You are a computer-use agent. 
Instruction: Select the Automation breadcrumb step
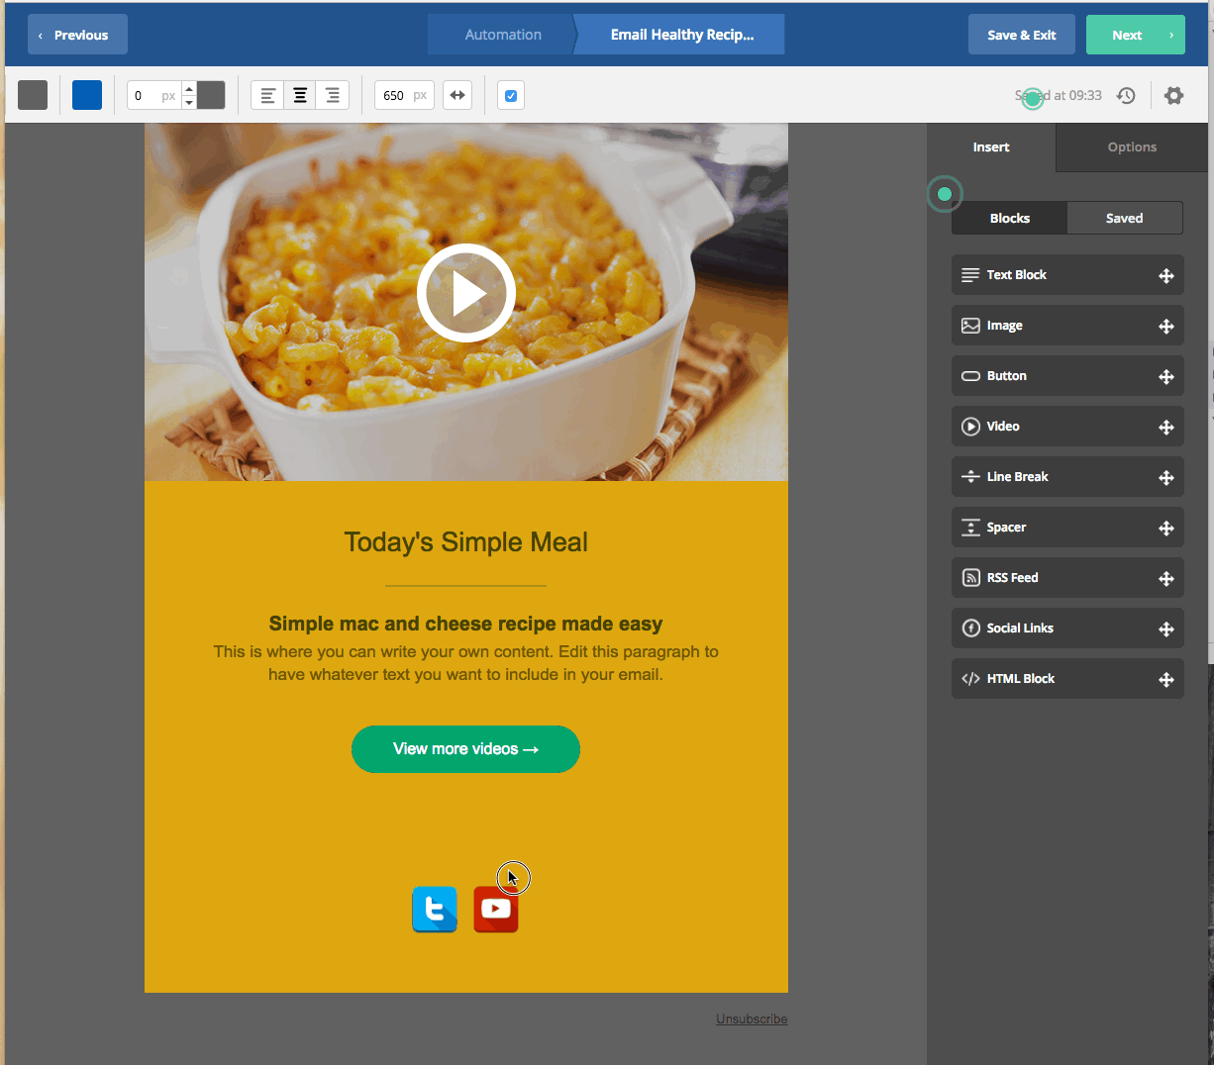[503, 35]
